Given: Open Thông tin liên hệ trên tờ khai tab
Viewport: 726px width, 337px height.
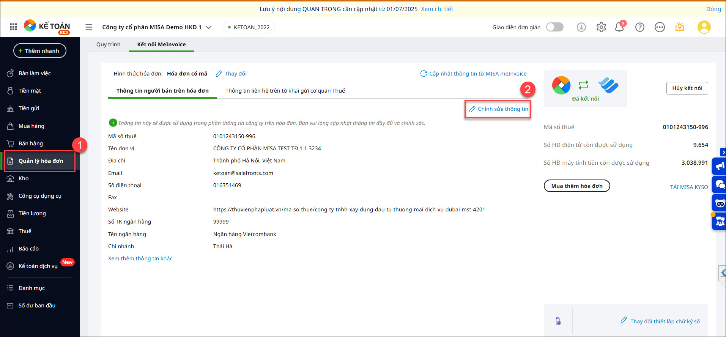Looking at the screenshot, I should (x=285, y=91).
